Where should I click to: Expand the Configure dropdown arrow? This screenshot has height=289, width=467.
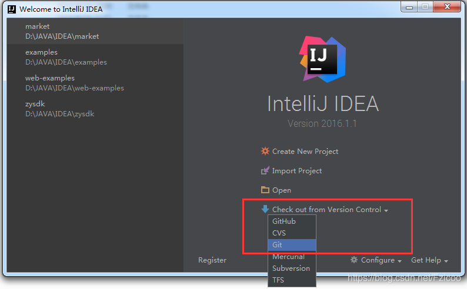coord(399,261)
